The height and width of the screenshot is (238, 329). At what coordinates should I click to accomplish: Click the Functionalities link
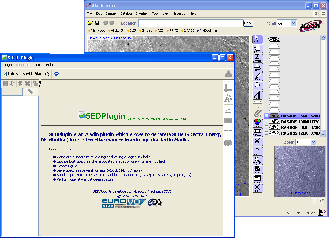(61, 149)
